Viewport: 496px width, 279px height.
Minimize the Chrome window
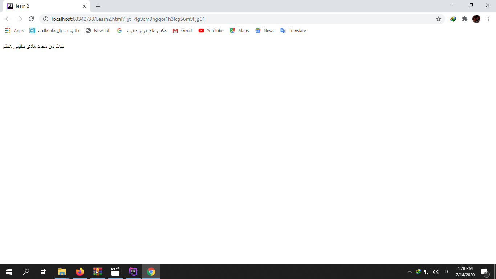point(454,5)
